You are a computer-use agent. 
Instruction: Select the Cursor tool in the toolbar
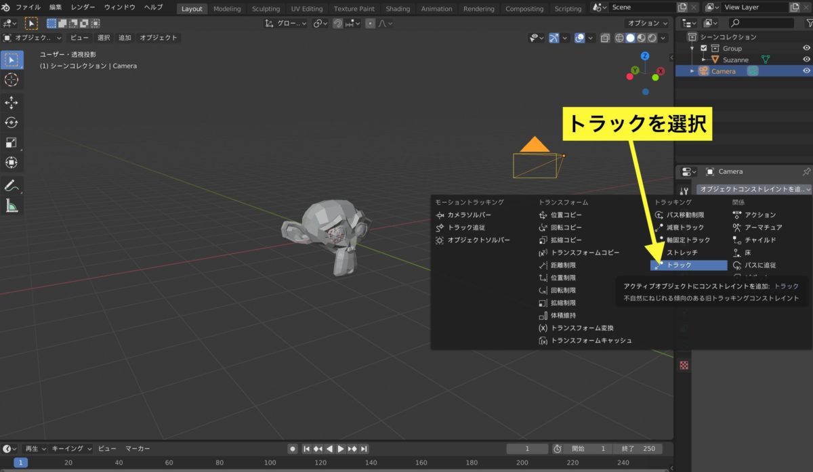coord(12,80)
